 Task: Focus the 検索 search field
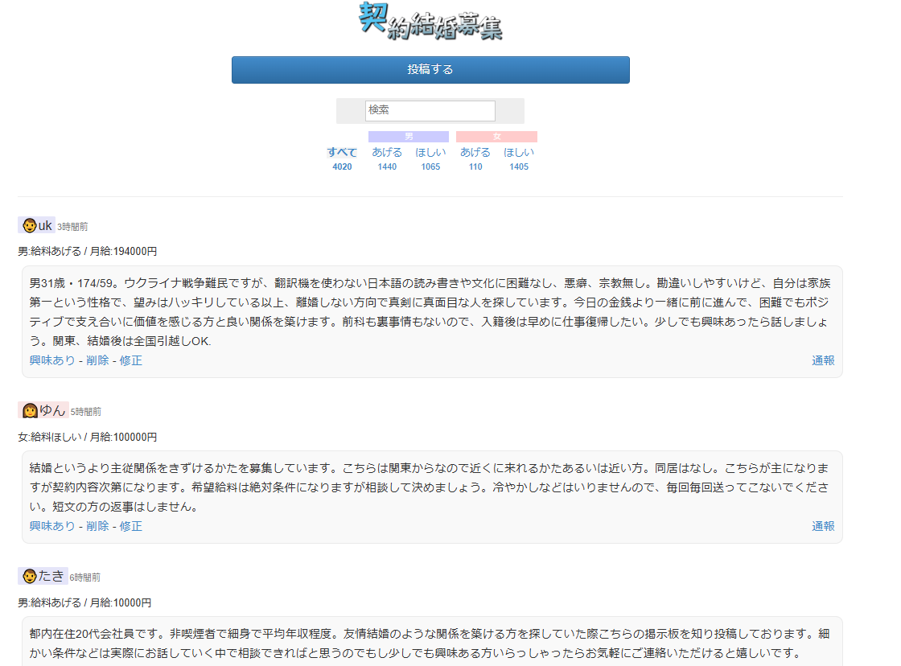click(430, 110)
